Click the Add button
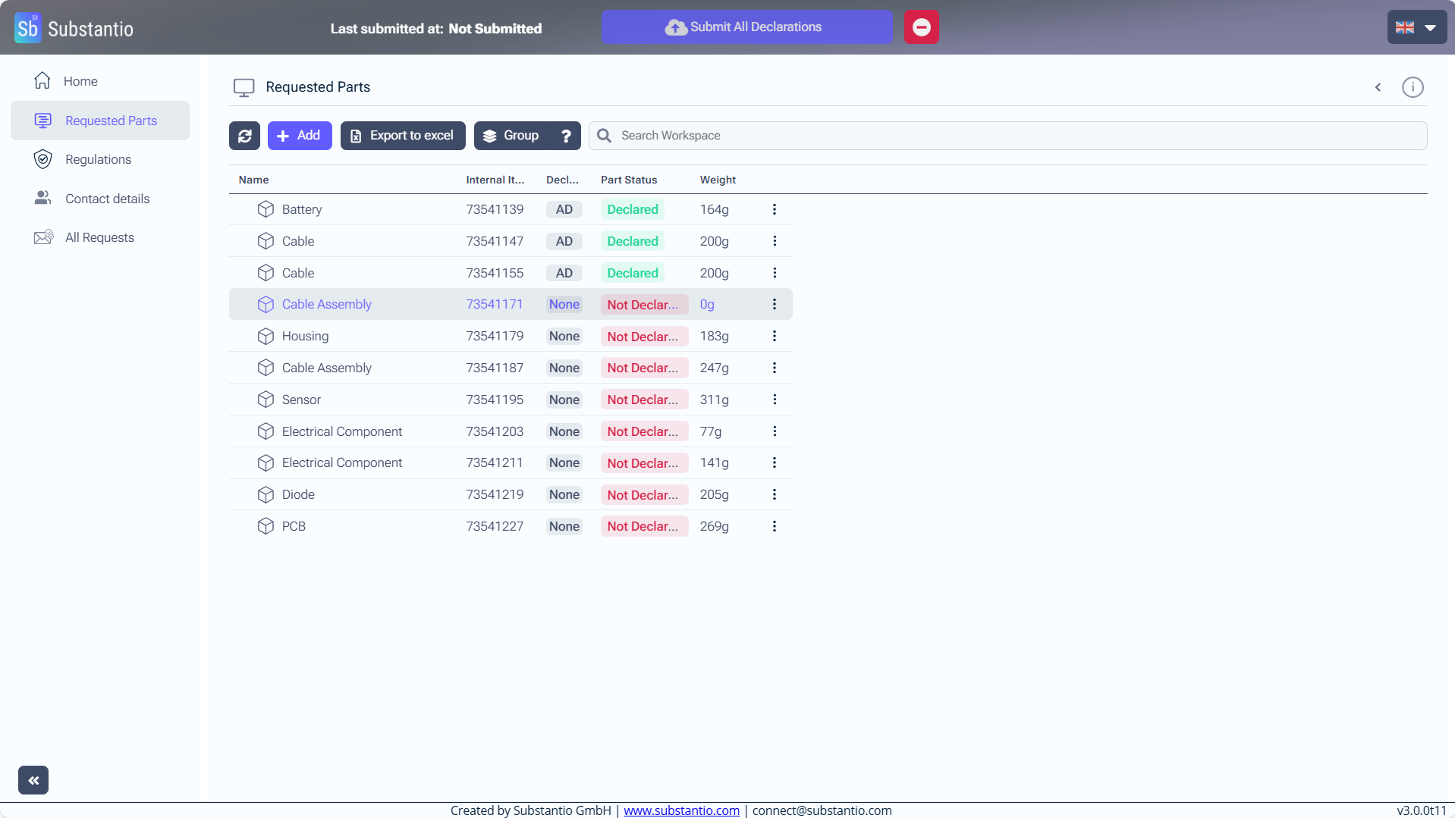Image resolution: width=1455 pixels, height=818 pixels. pyautogui.click(x=300, y=136)
